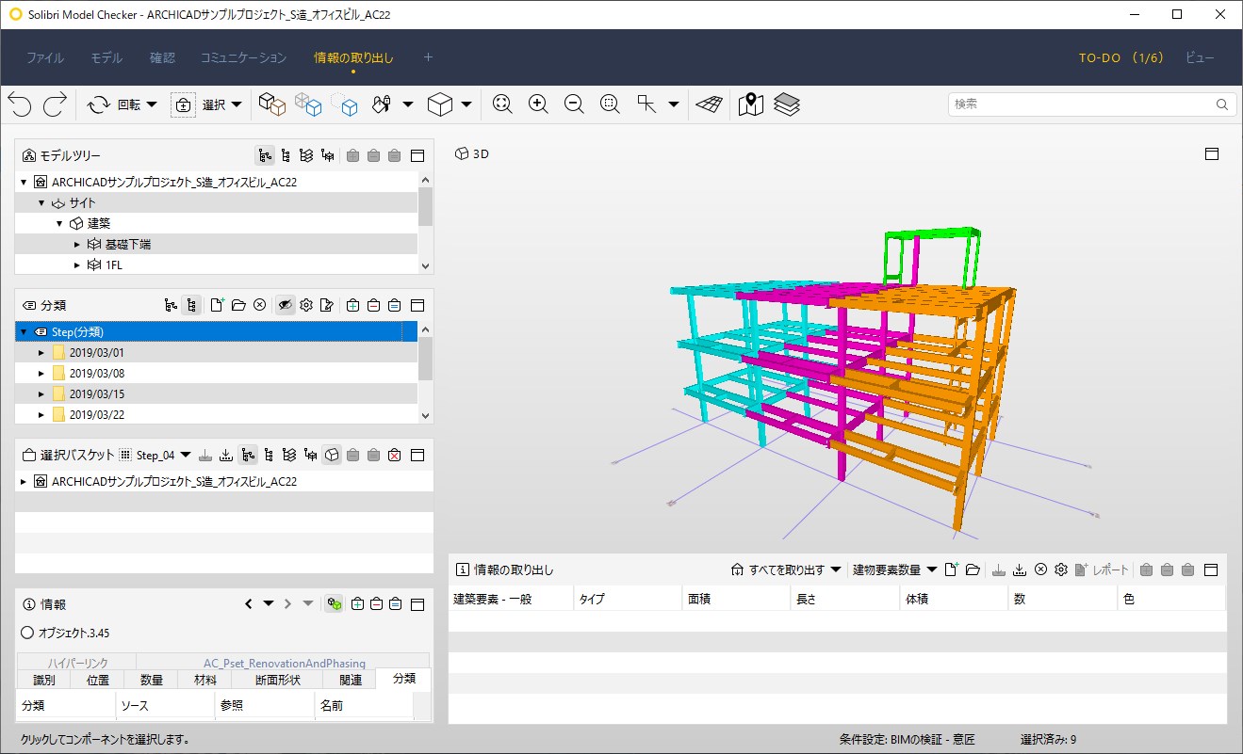
Task: Open classification settings gear icon
Action: click(x=305, y=305)
